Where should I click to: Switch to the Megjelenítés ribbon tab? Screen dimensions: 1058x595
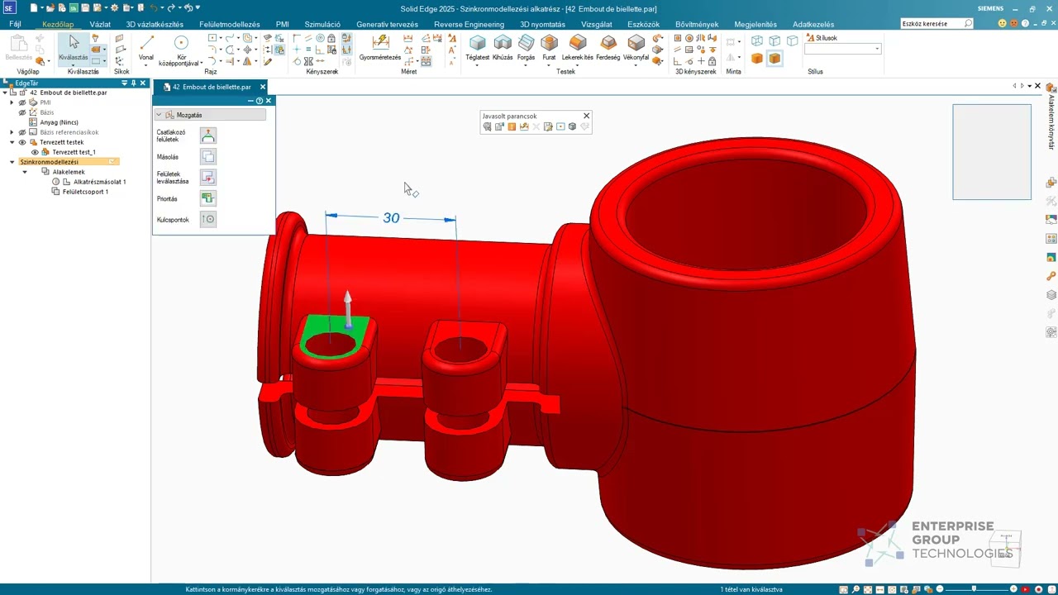(755, 24)
